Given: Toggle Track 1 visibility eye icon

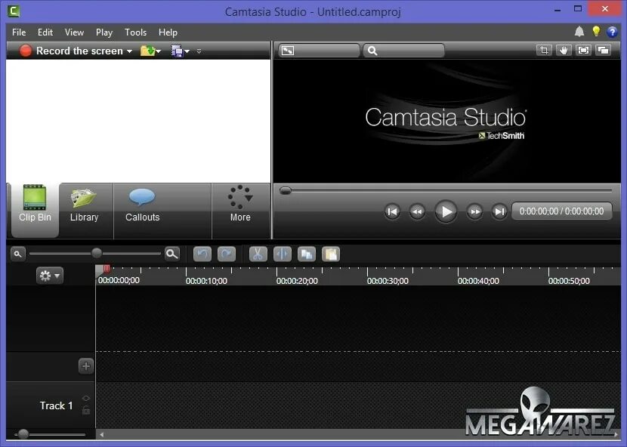Looking at the screenshot, I should point(86,399).
